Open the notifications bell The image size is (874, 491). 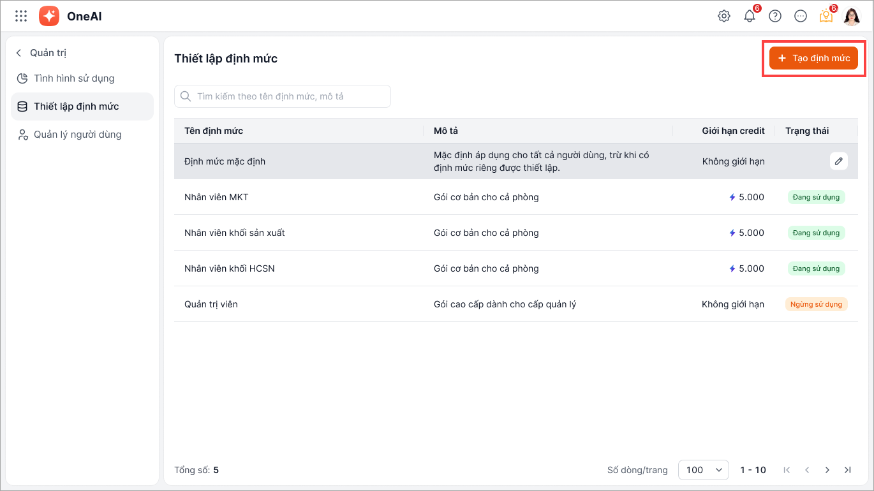750,17
